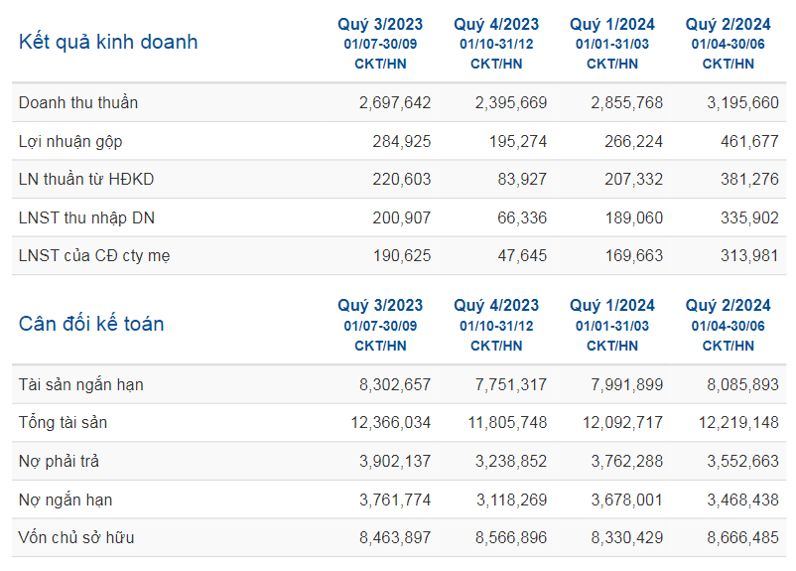Click the Lợi nhuận gộp row label
796x571 pixels.
pyautogui.click(x=70, y=142)
